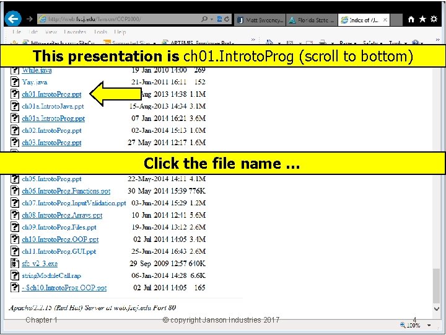Click the vertical scrollbar thumb
Screen dimensions: 446x335
tap(436, 286)
